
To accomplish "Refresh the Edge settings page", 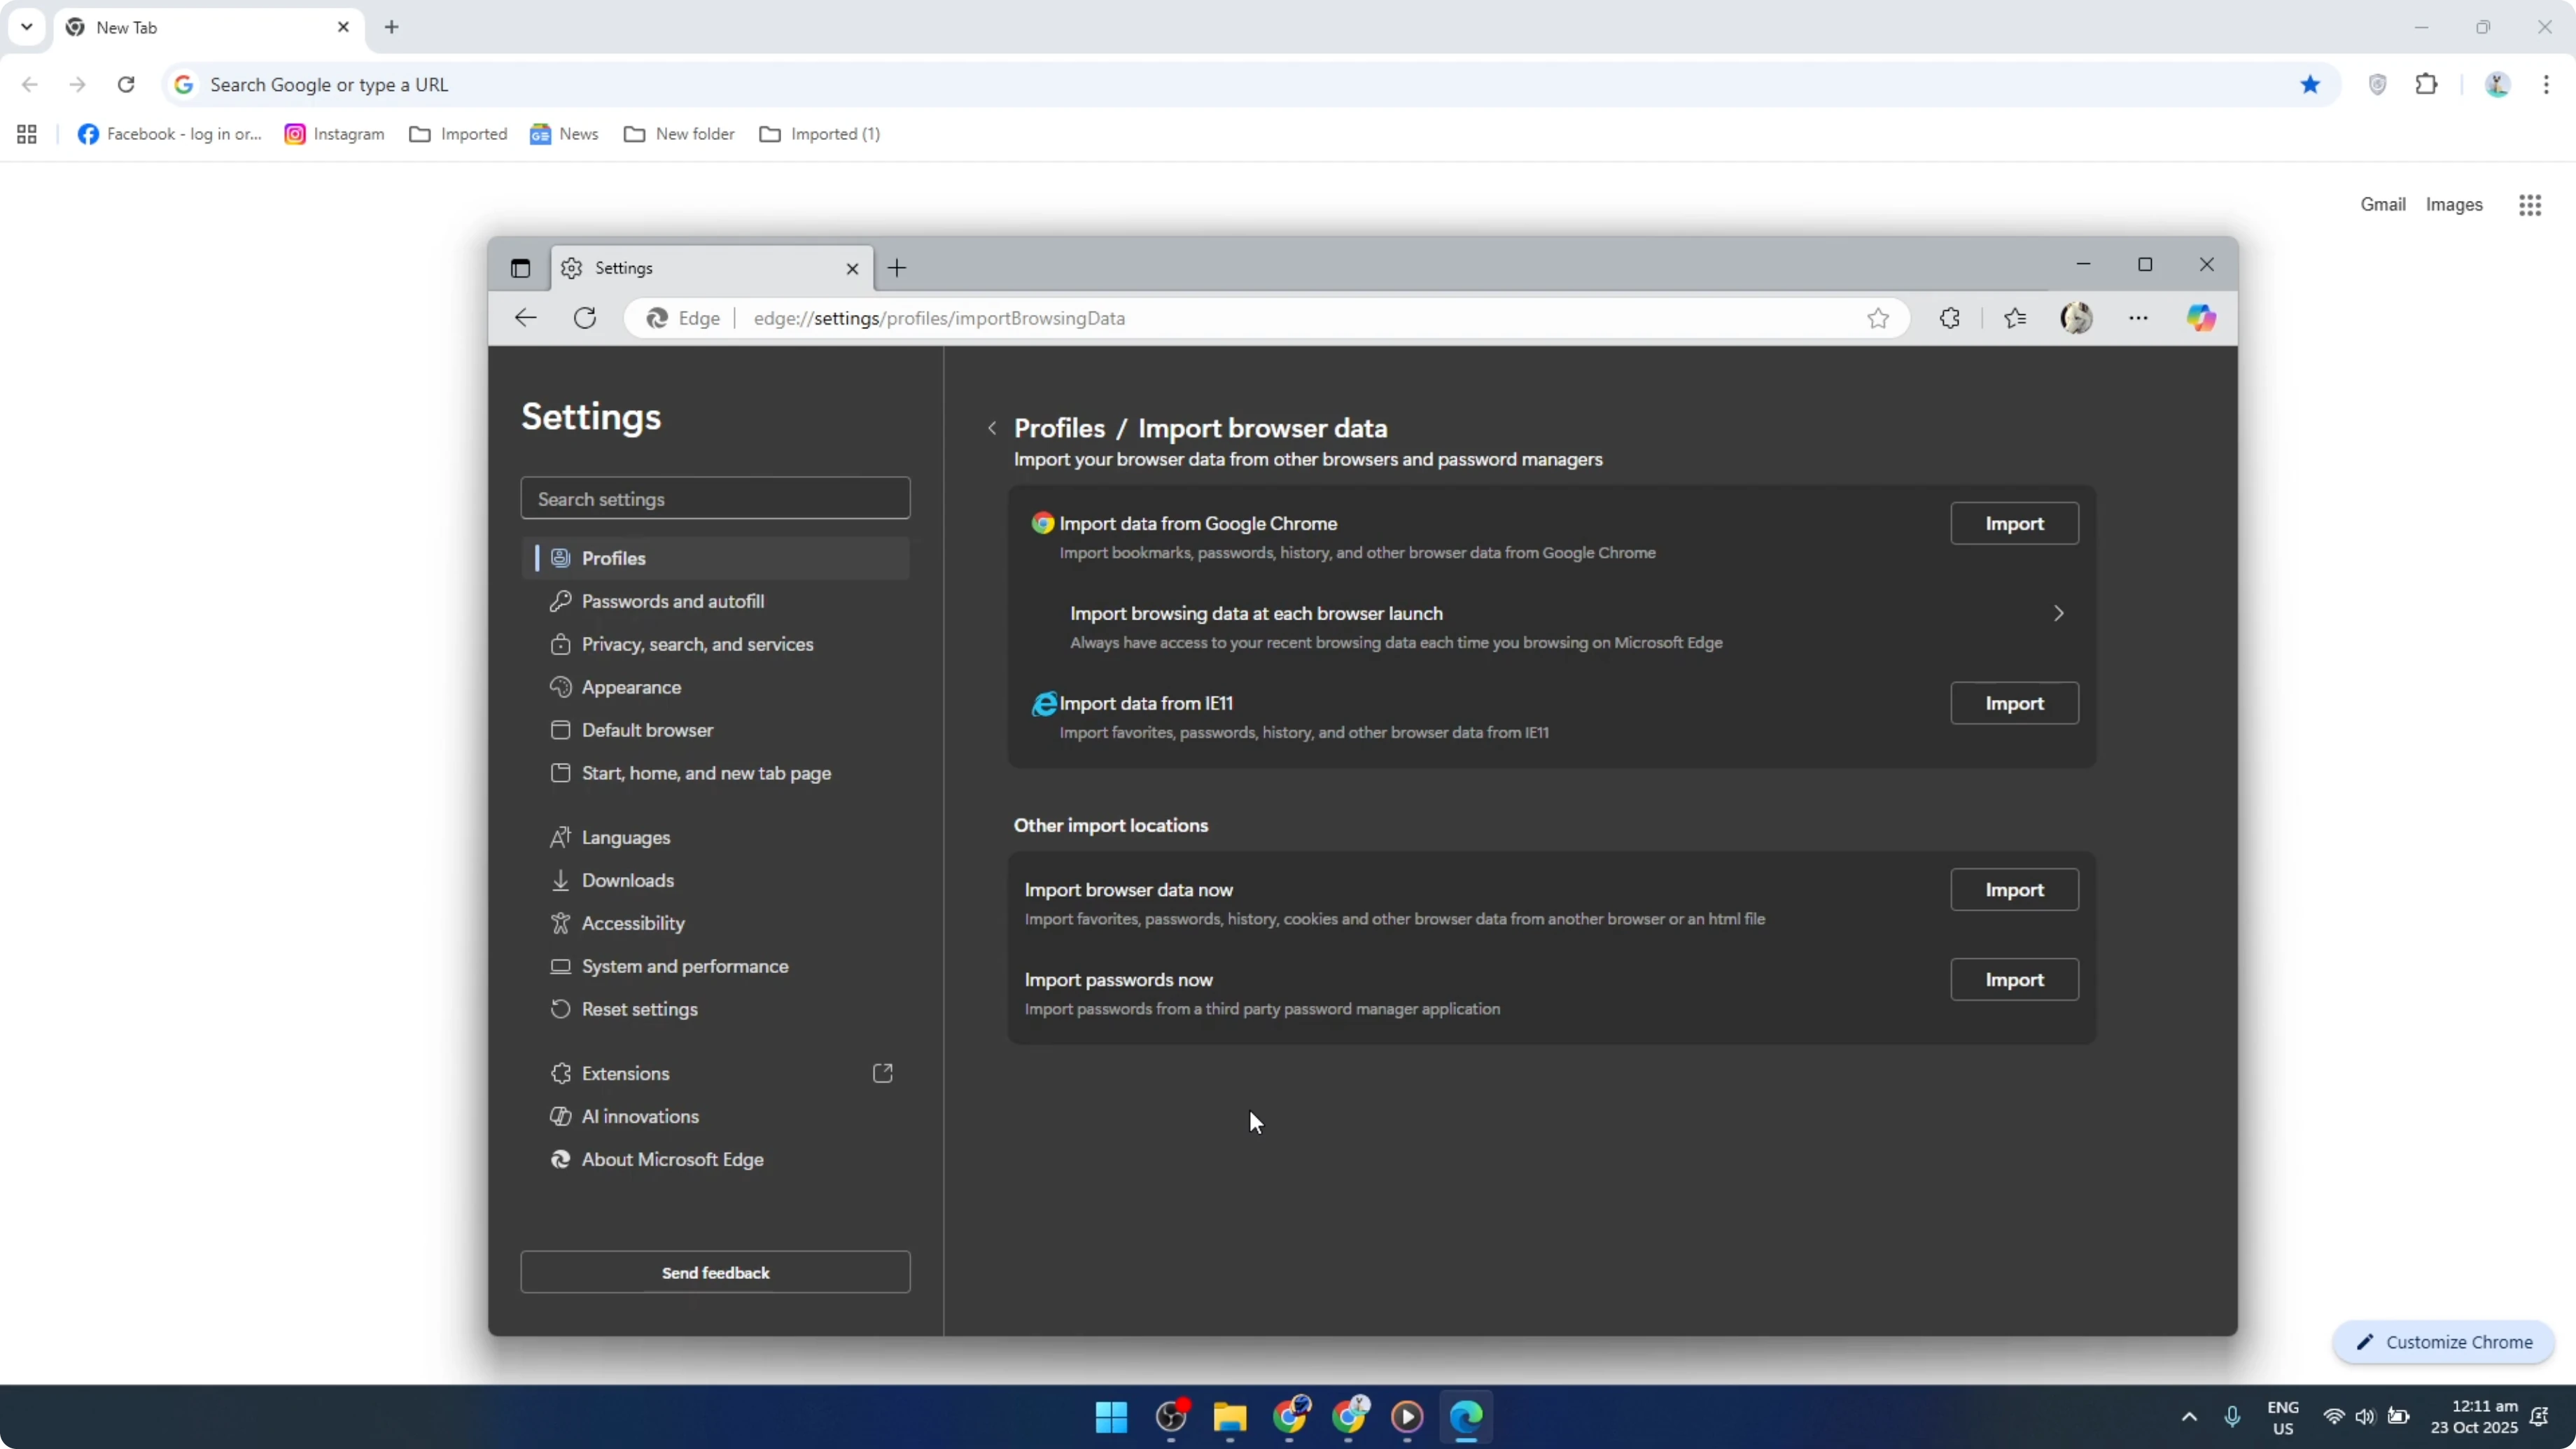I will point(585,318).
